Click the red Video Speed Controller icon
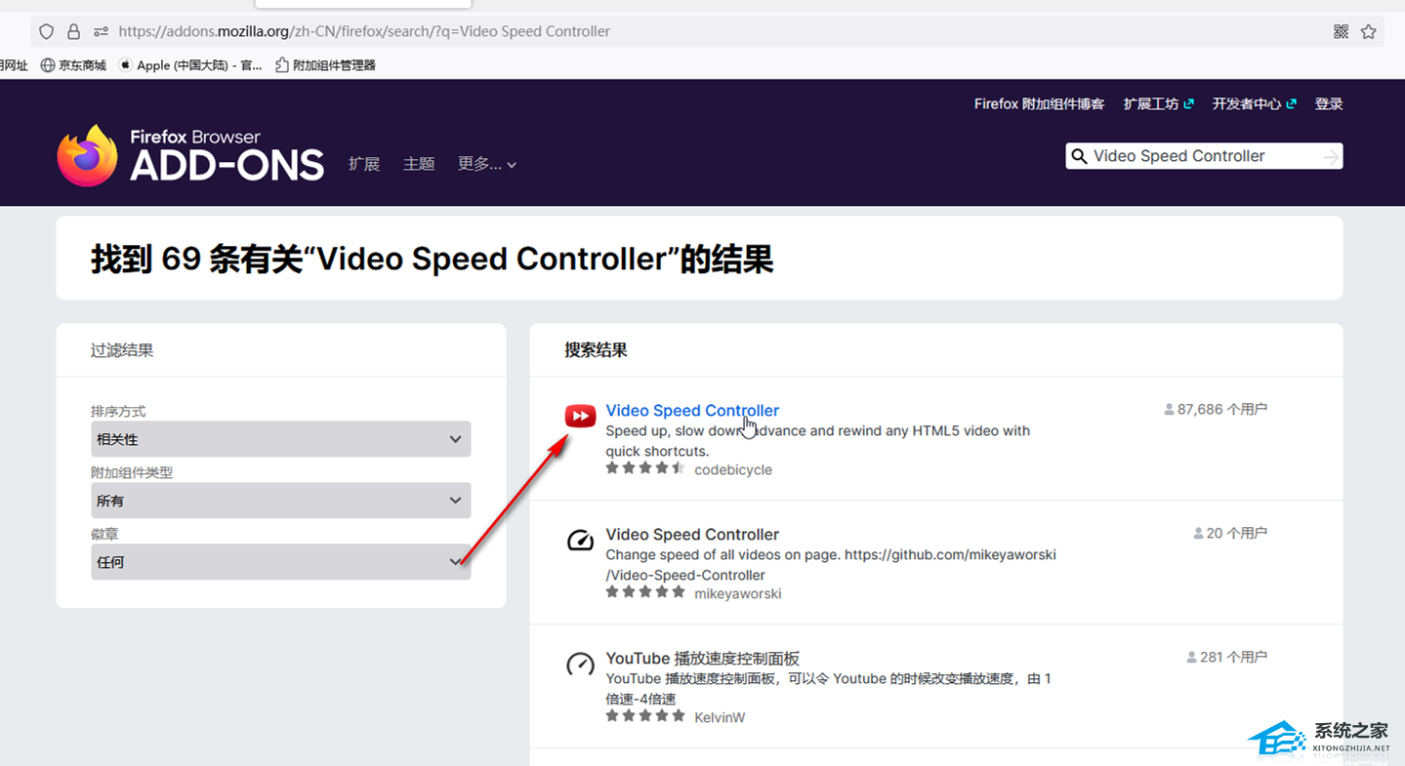 580,417
